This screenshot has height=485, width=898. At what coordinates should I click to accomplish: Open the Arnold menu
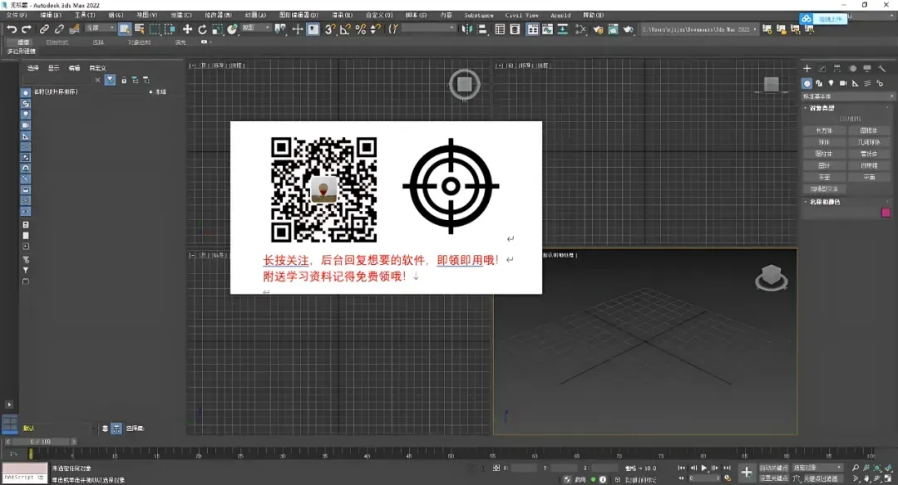pyautogui.click(x=560, y=15)
